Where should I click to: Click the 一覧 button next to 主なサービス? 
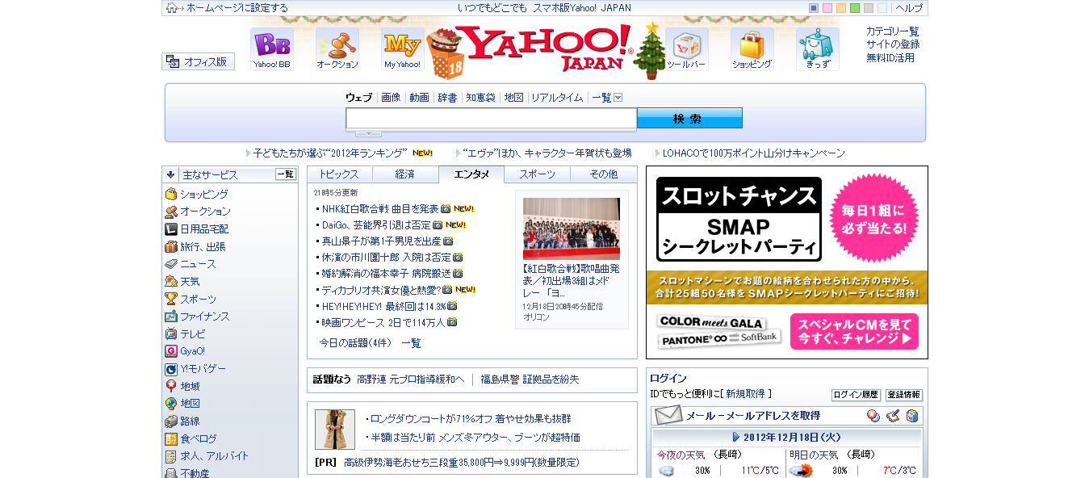click(286, 174)
